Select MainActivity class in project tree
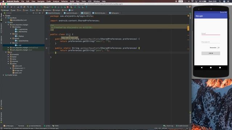The image size is (232, 130). click(x=21, y=31)
